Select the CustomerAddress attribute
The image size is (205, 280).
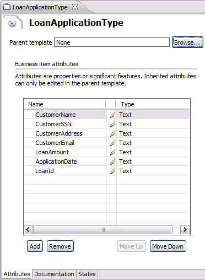point(59,133)
